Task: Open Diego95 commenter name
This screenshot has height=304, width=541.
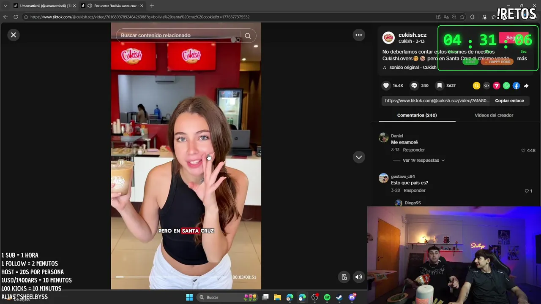Action: (413, 203)
